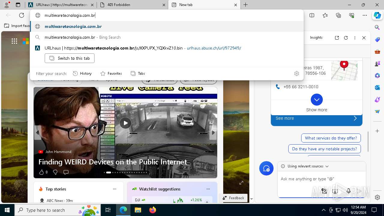Open Settings and more ellipsis menu

[365, 15]
